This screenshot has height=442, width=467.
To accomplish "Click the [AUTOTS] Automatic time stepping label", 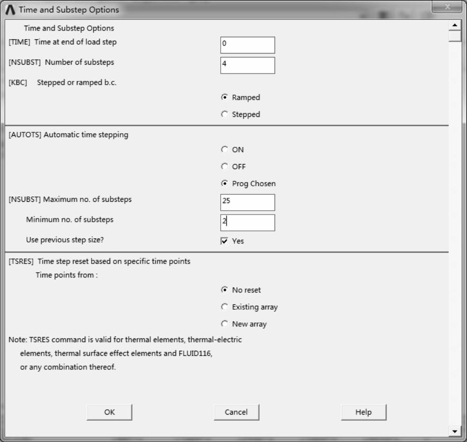I will pos(68,135).
